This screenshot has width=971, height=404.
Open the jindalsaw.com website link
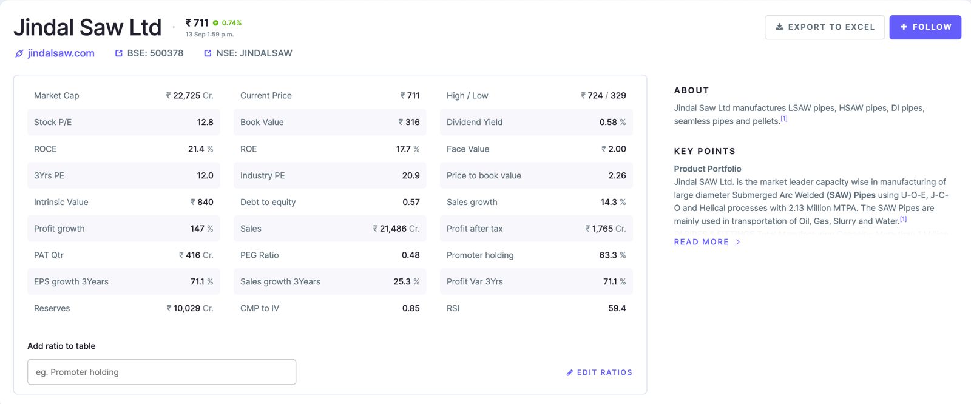(61, 53)
